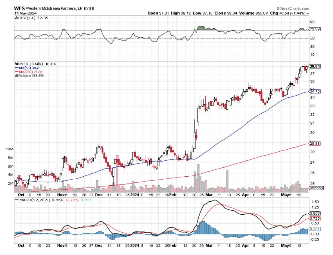Click the -0.25 MACD axis label
The width and height of the screenshot is (333, 255).
(315, 240)
